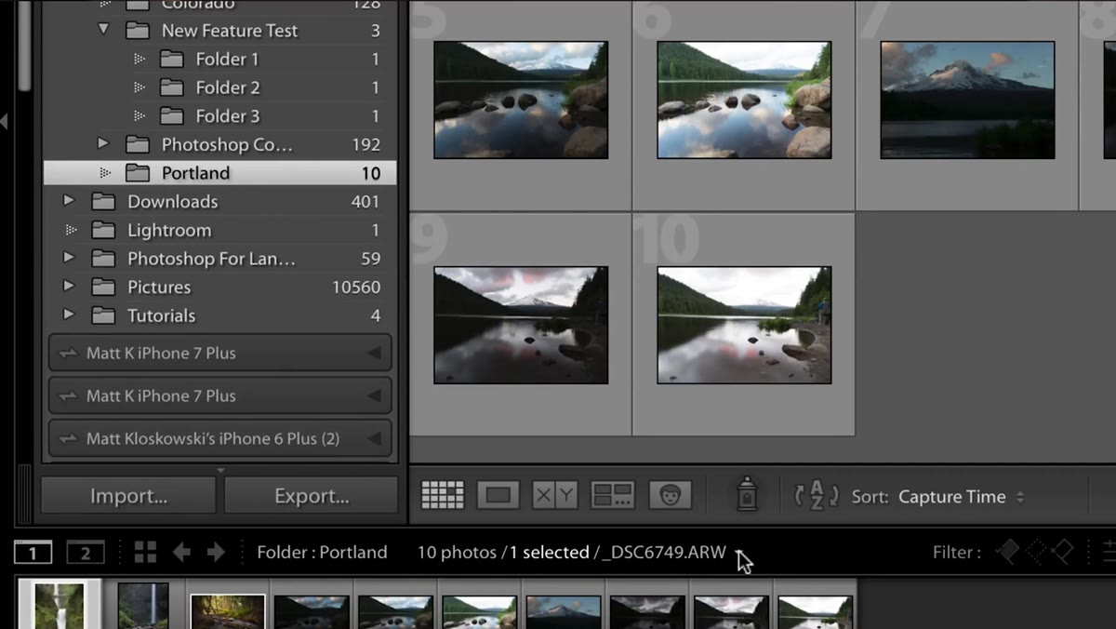The width and height of the screenshot is (1116, 629).
Task: Click Downloads folder icon
Action: pyautogui.click(x=103, y=201)
